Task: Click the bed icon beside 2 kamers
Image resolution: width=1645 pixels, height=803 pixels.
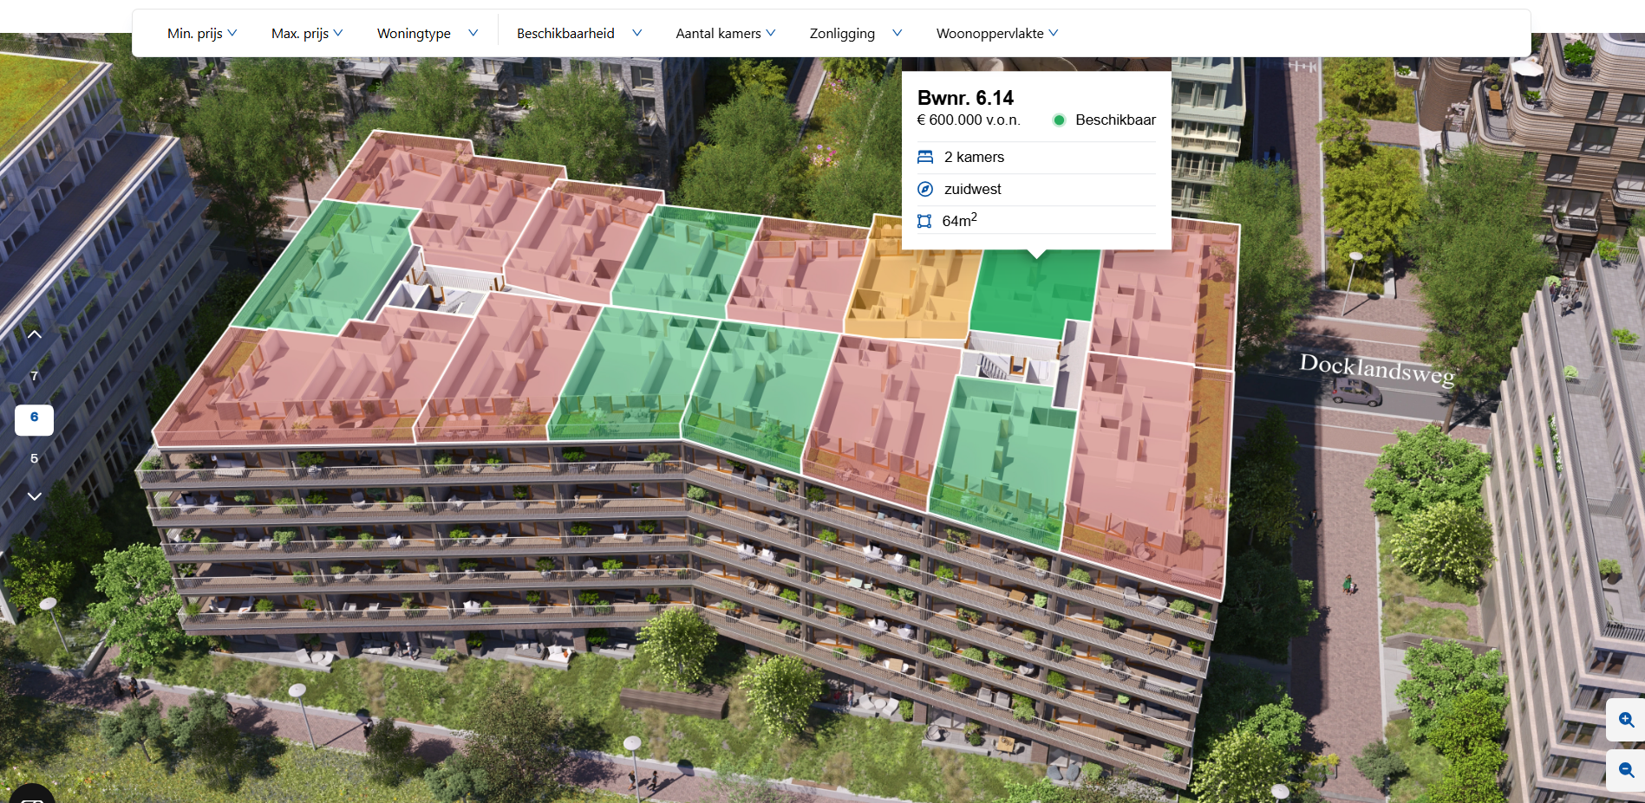Action: [925, 157]
